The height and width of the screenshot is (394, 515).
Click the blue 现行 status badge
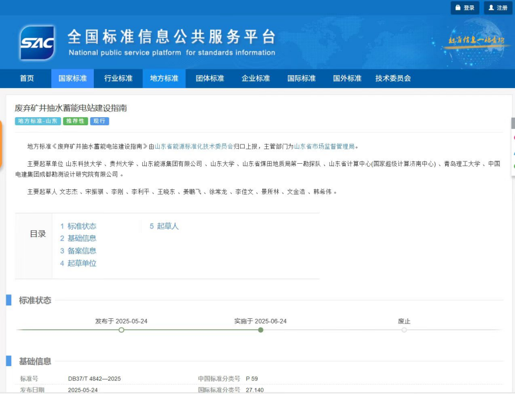[100, 121]
